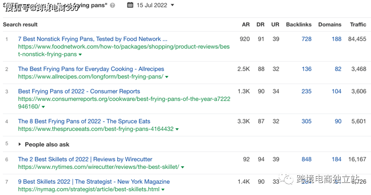Click the DR column header

pyautogui.click(x=260, y=24)
